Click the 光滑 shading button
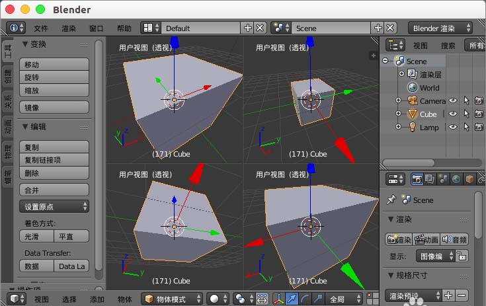 36,237
